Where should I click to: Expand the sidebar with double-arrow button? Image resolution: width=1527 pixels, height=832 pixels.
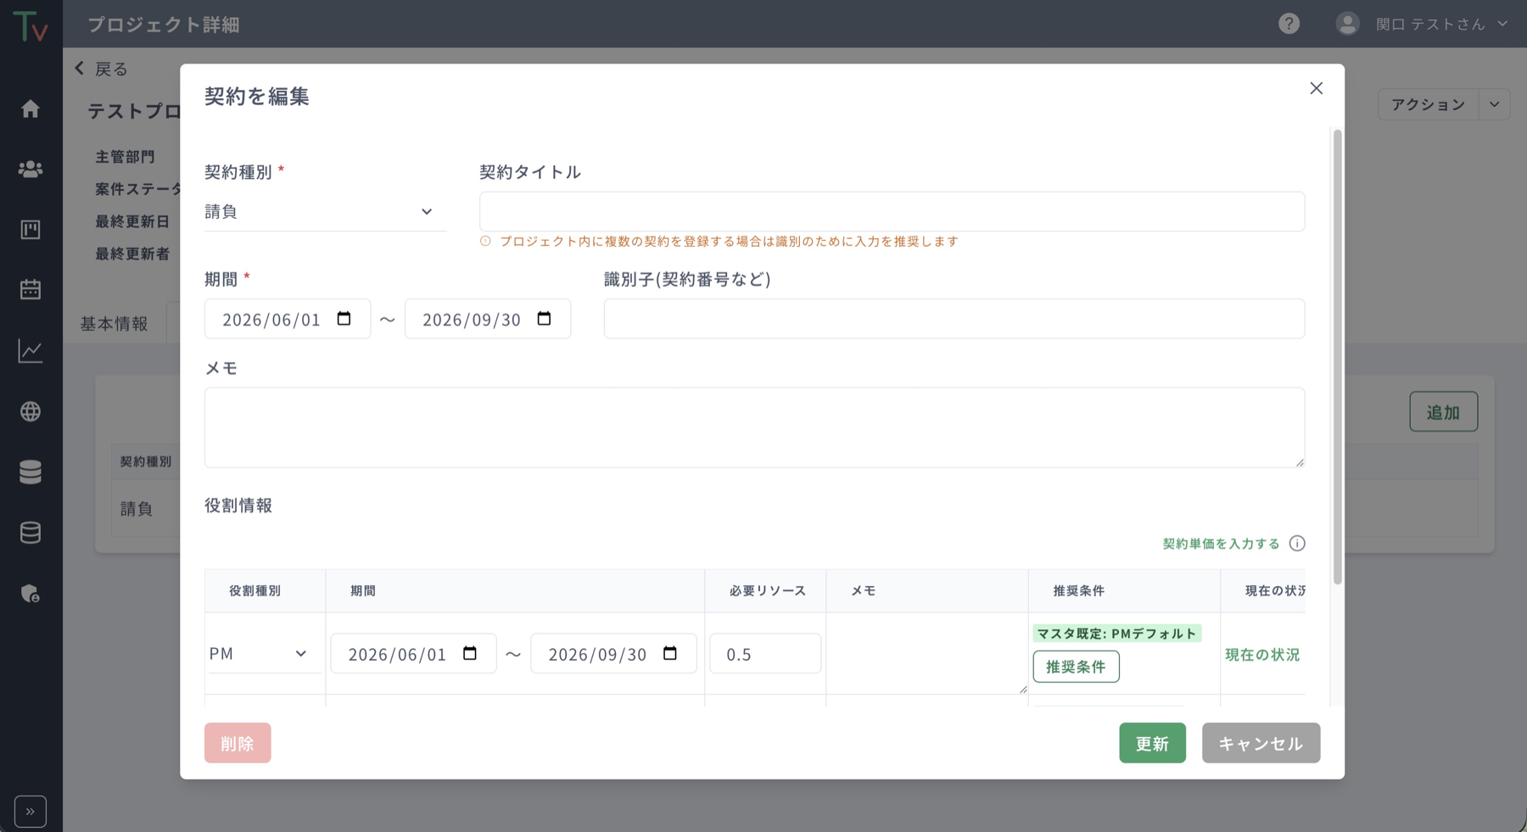pyautogui.click(x=31, y=812)
